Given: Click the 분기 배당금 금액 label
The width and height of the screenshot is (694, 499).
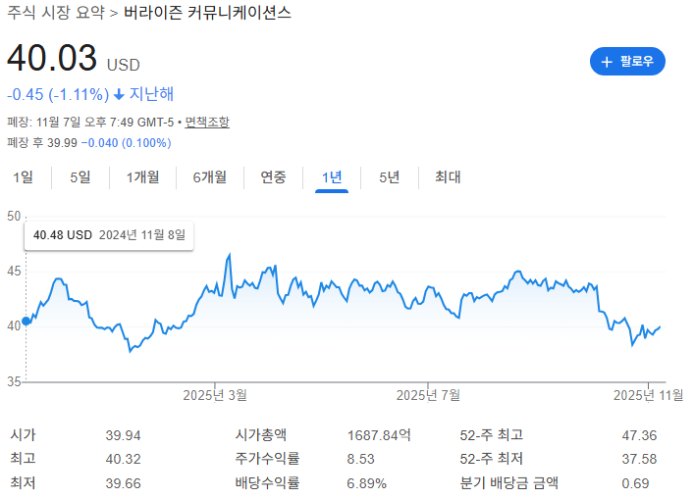Looking at the screenshot, I should [x=509, y=482].
